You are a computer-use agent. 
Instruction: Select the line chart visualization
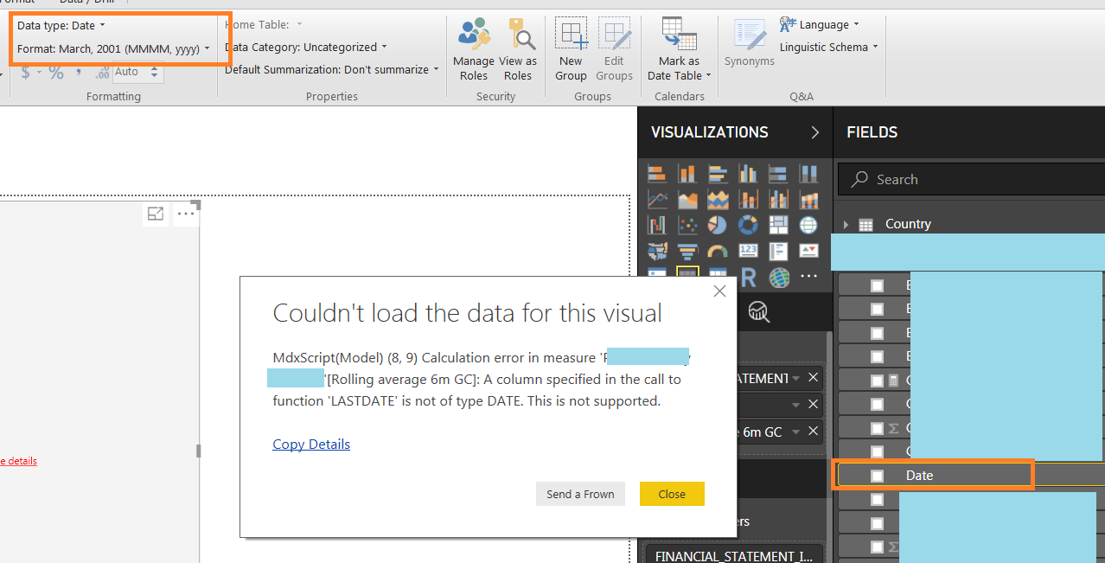click(x=658, y=201)
